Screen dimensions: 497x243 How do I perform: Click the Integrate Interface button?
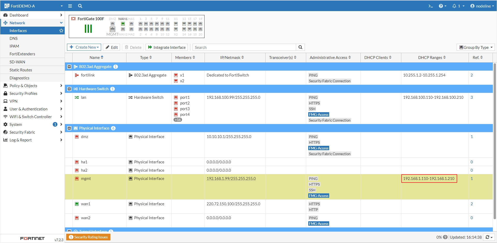(167, 47)
